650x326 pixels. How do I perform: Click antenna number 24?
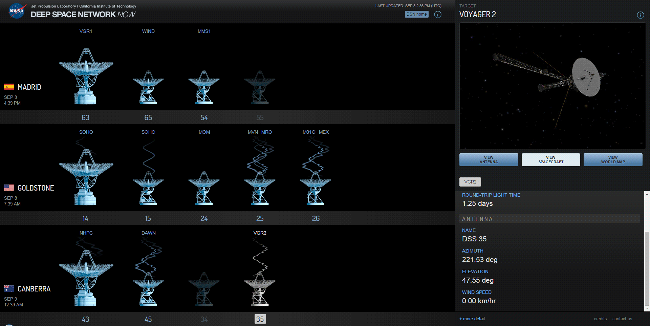click(204, 218)
